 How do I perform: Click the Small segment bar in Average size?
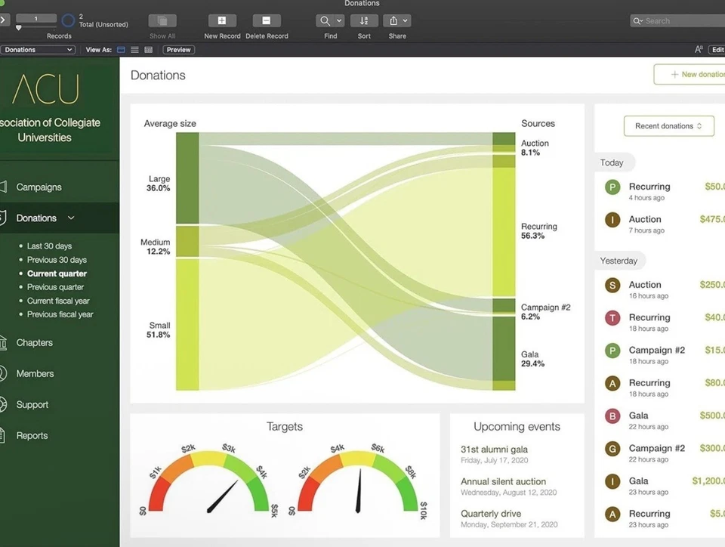pyautogui.click(x=187, y=324)
